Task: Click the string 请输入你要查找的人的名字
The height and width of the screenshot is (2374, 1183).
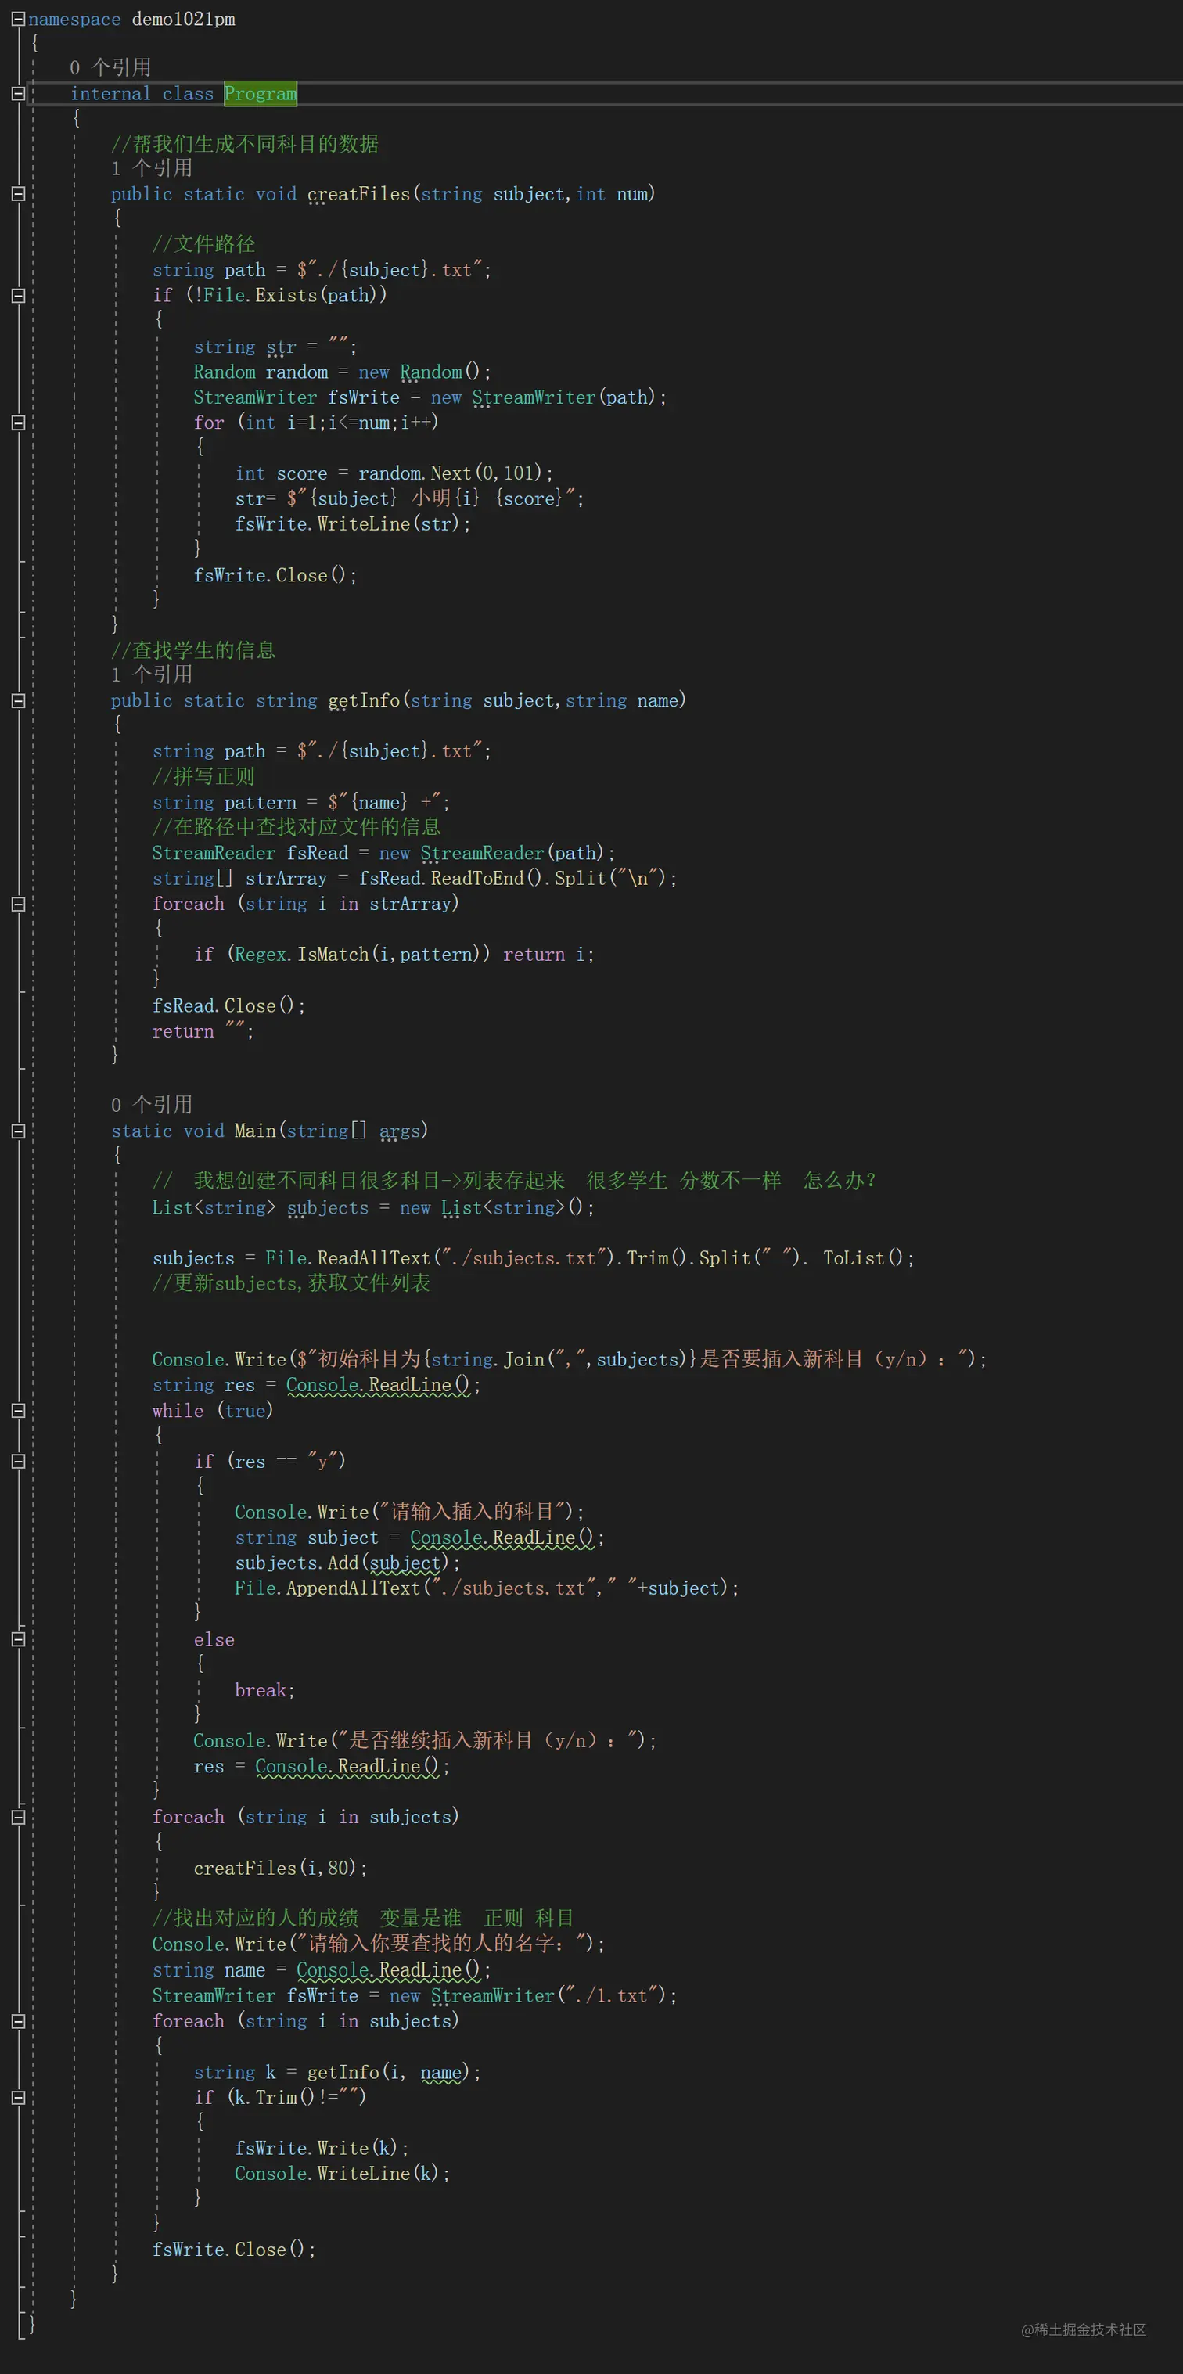Action: pos(441,1944)
